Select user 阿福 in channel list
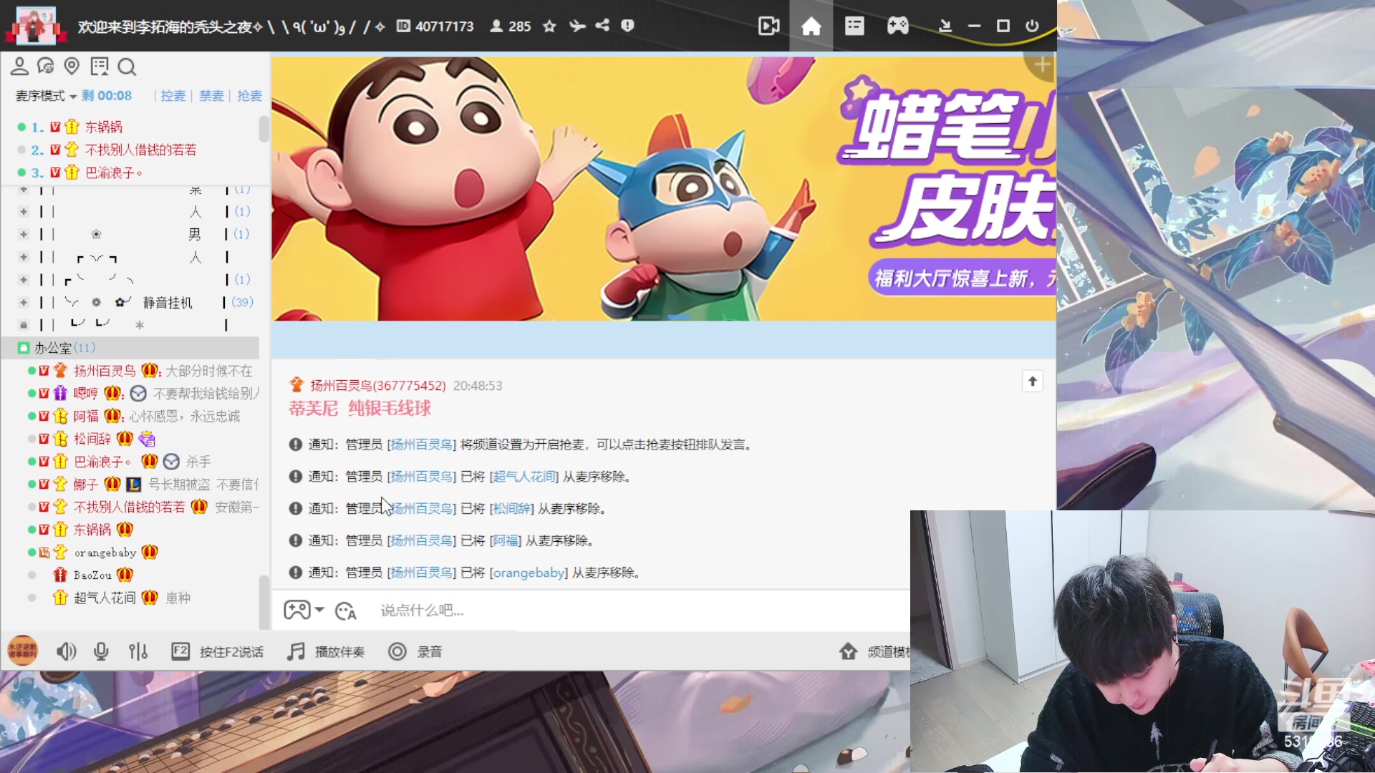 pos(86,416)
